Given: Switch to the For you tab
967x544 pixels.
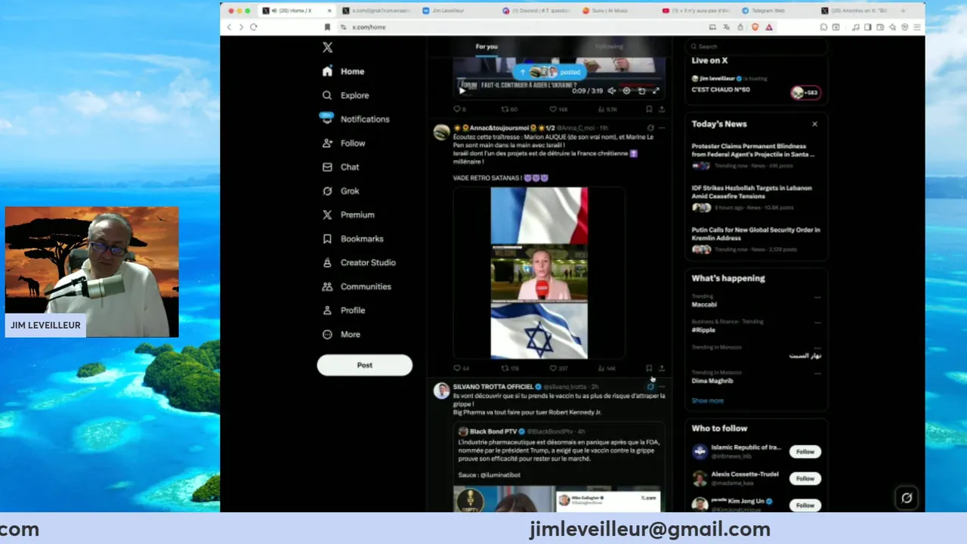Looking at the screenshot, I should [487, 46].
